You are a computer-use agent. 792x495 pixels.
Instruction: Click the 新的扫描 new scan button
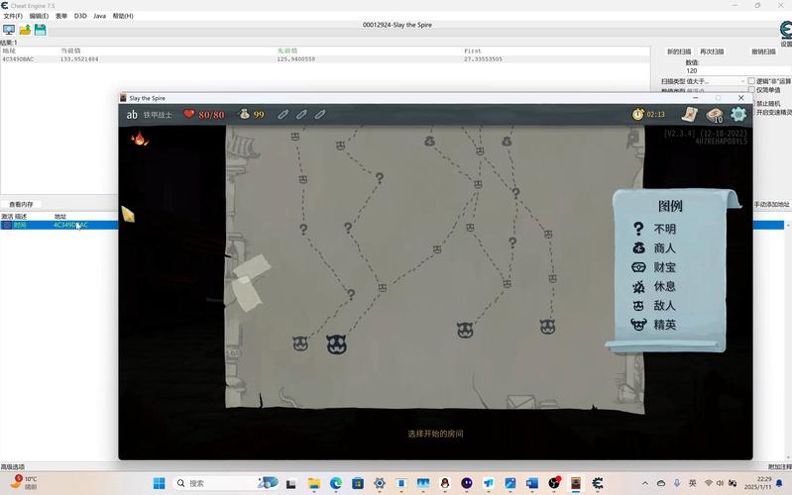click(x=678, y=51)
